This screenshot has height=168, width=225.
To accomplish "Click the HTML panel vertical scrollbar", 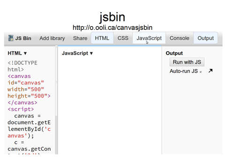I will 56,99.
